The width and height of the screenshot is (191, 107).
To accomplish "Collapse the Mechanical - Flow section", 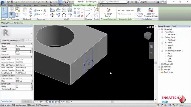I will (x=31, y=76).
